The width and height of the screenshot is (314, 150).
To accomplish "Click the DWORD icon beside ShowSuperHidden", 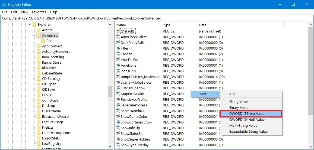I will point(118,139).
